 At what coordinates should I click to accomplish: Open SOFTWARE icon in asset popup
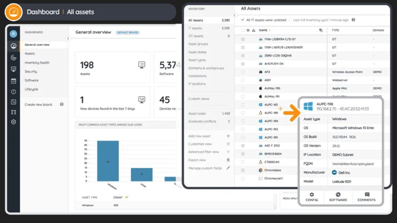click(338, 194)
